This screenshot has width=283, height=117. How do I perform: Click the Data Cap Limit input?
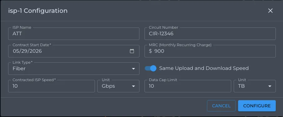(x=188, y=86)
